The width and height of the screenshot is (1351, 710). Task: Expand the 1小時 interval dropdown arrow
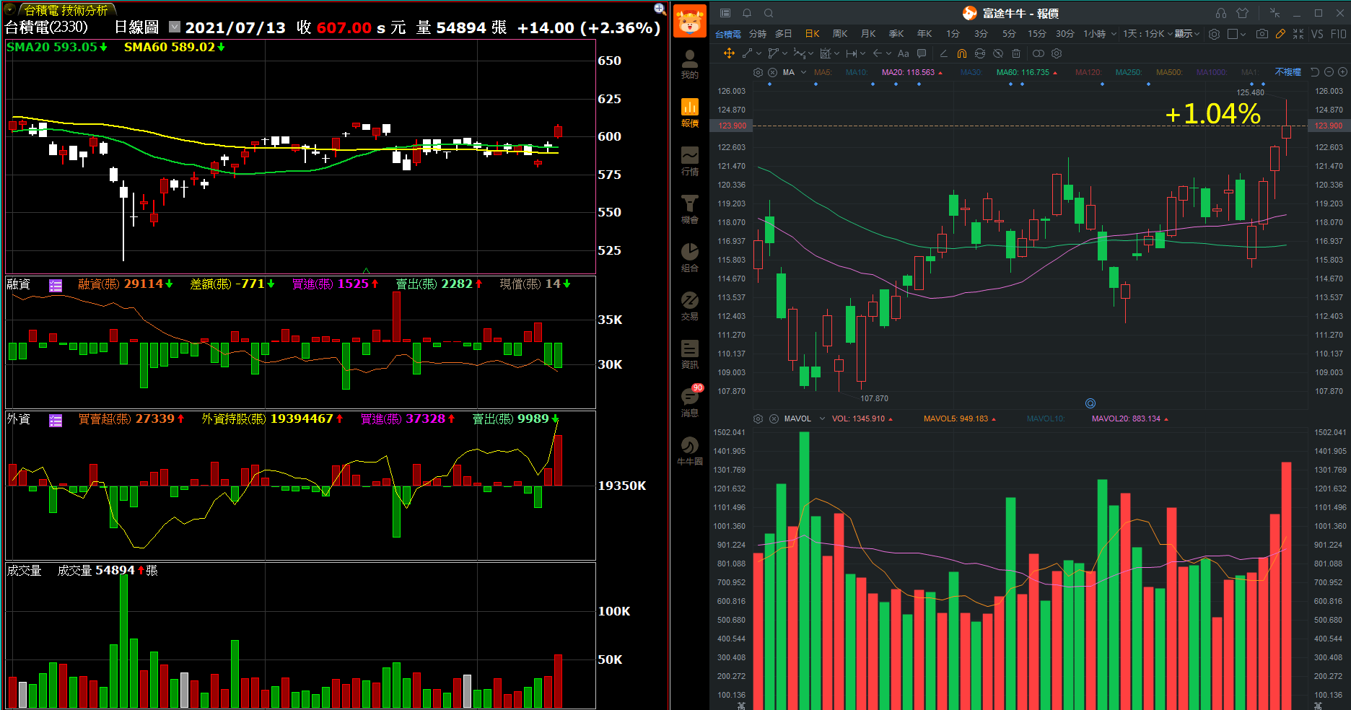(x=1114, y=34)
